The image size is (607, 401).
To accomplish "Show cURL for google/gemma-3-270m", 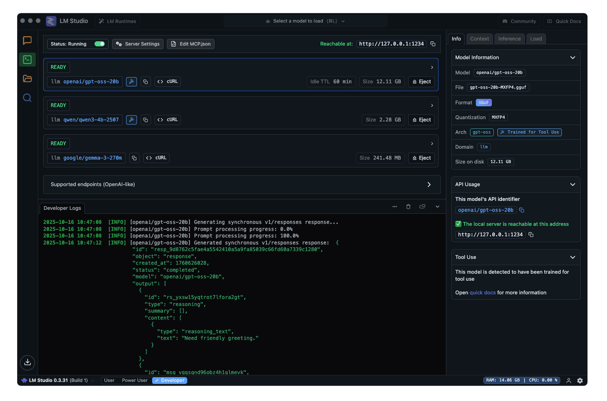I will pyautogui.click(x=156, y=158).
